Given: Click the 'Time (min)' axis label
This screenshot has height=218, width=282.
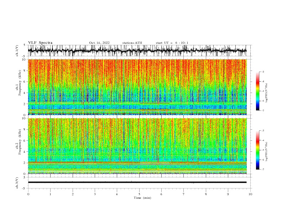Looking at the screenshot, I should [x=142, y=198].
